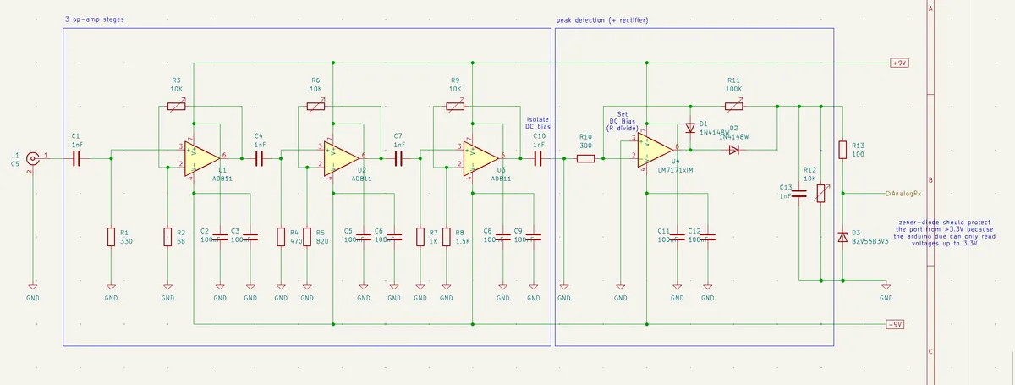The image size is (1015, 385).
Task: Click border zone letter C
Action: [x=930, y=351]
